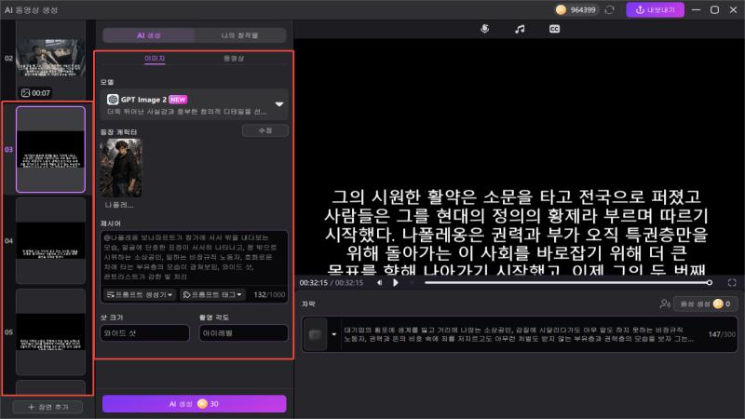The width and height of the screenshot is (745, 419).
Task: Click the GPT Image 2 logo icon
Action: pos(113,100)
